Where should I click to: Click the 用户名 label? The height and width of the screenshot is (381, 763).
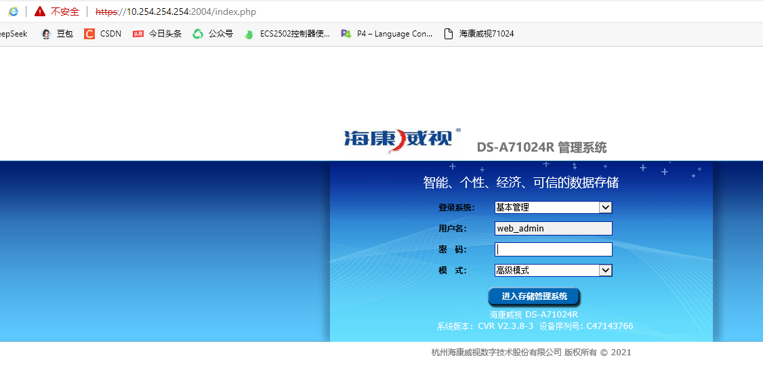453,229
